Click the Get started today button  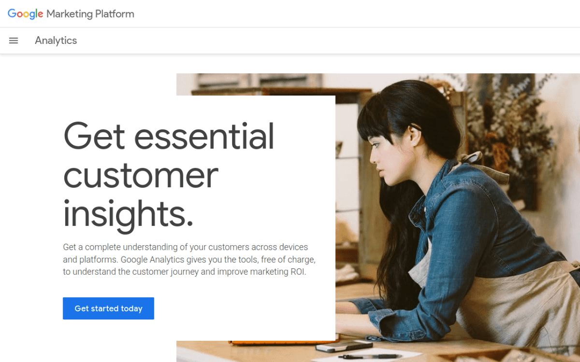(108, 308)
